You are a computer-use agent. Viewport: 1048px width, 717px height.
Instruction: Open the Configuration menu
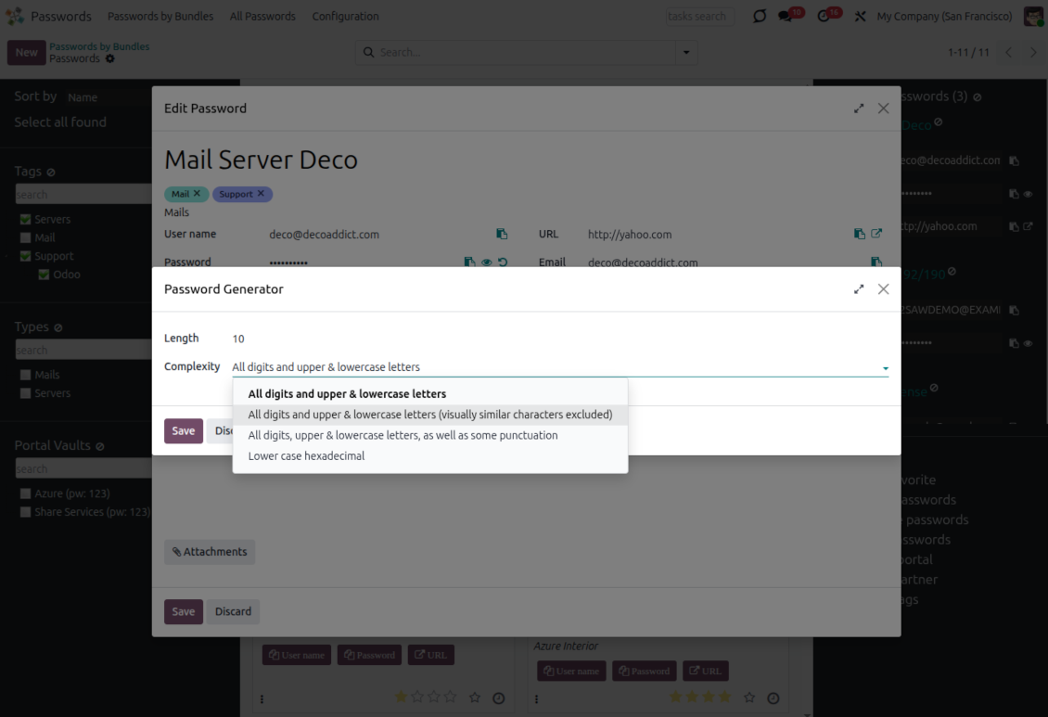click(345, 17)
